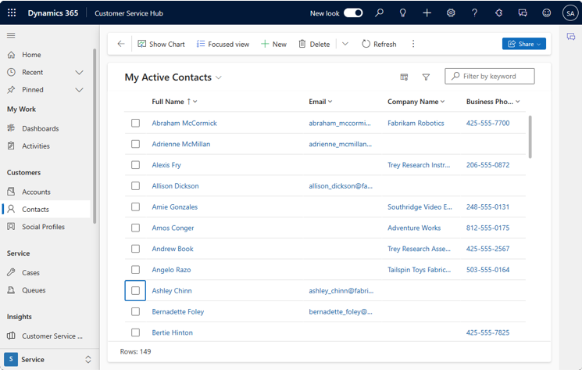Click the Show Chart button
582x370 pixels.
[161, 44]
